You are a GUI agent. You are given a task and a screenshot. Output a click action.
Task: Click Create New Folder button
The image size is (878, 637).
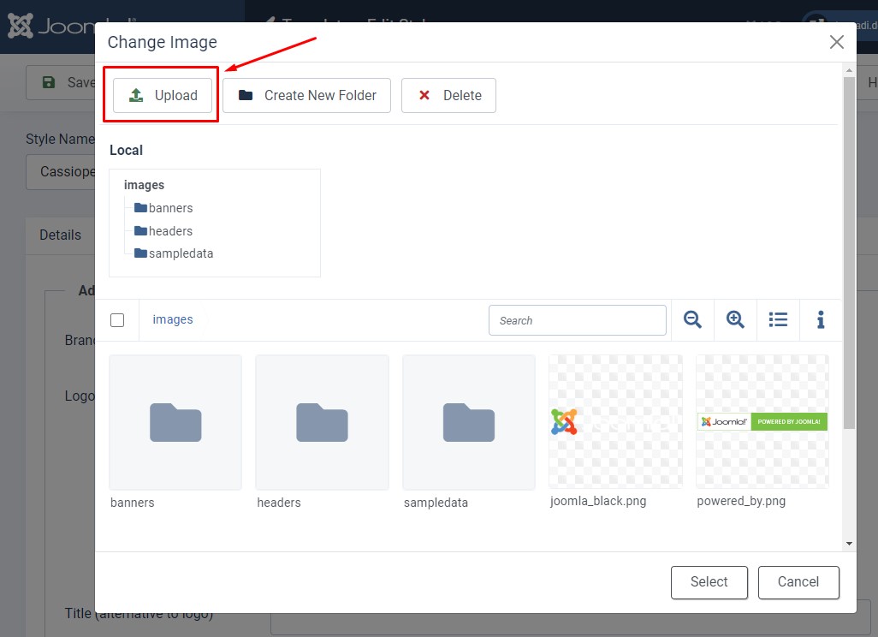coord(306,95)
